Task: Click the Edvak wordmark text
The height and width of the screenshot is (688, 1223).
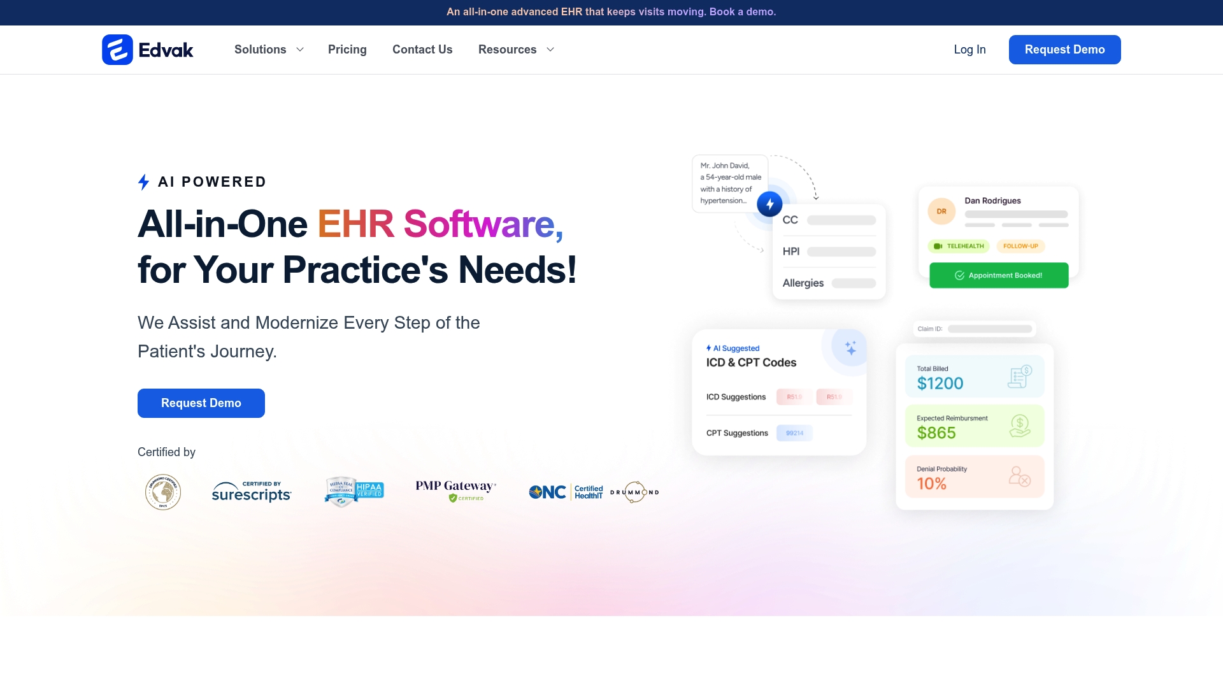Action: coord(166,50)
